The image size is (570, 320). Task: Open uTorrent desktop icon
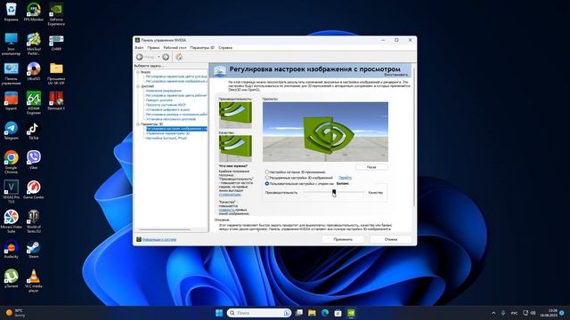pos(11,278)
